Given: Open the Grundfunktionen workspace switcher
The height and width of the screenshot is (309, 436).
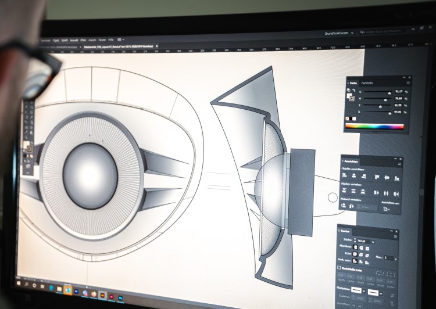Looking at the screenshot, I should coord(339,34).
